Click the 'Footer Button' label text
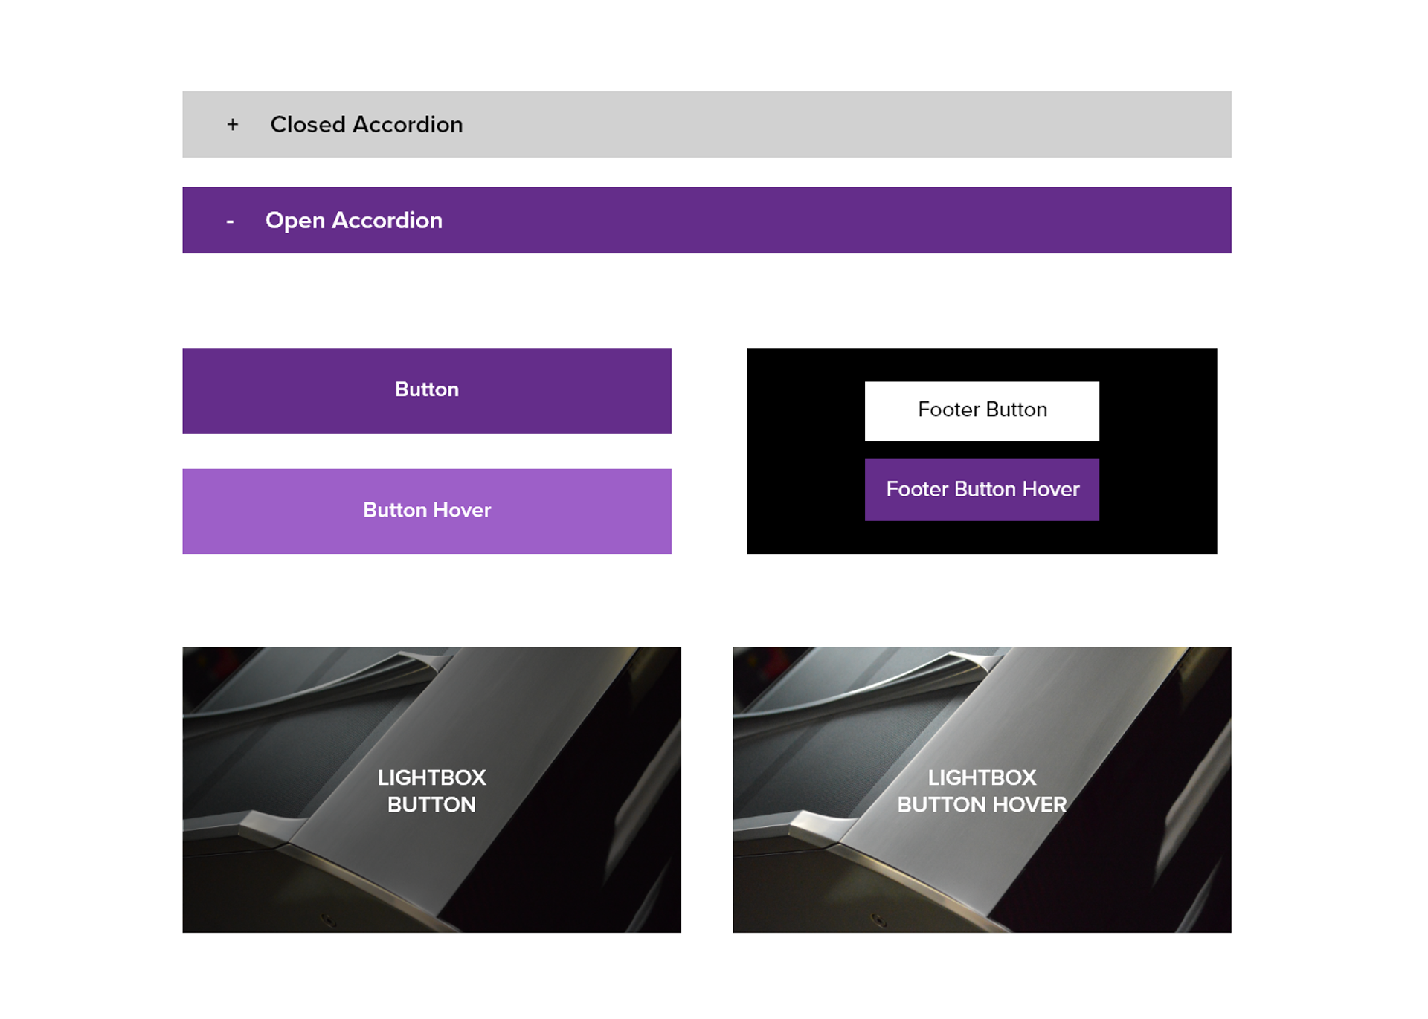The image size is (1428, 1019). click(982, 410)
